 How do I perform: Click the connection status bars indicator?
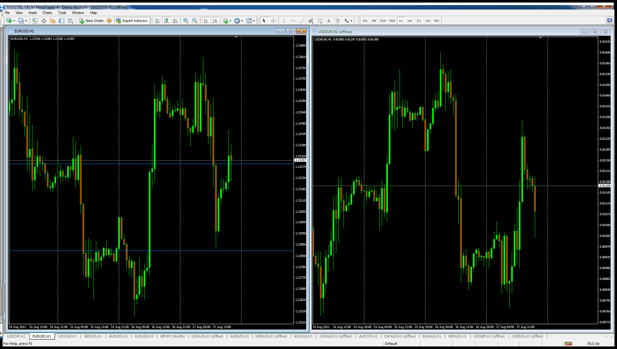[568, 344]
